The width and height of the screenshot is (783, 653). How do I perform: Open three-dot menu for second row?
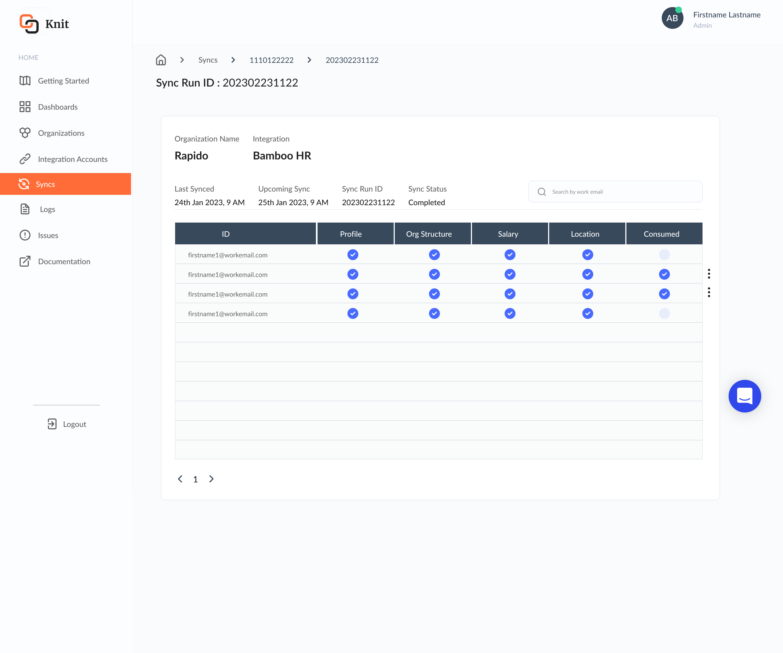(709, 274)
